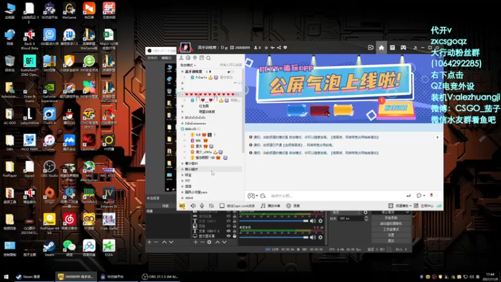Add a new scene in OBS
The width and height of the screenshot is (501, 282).
point(149,243)
